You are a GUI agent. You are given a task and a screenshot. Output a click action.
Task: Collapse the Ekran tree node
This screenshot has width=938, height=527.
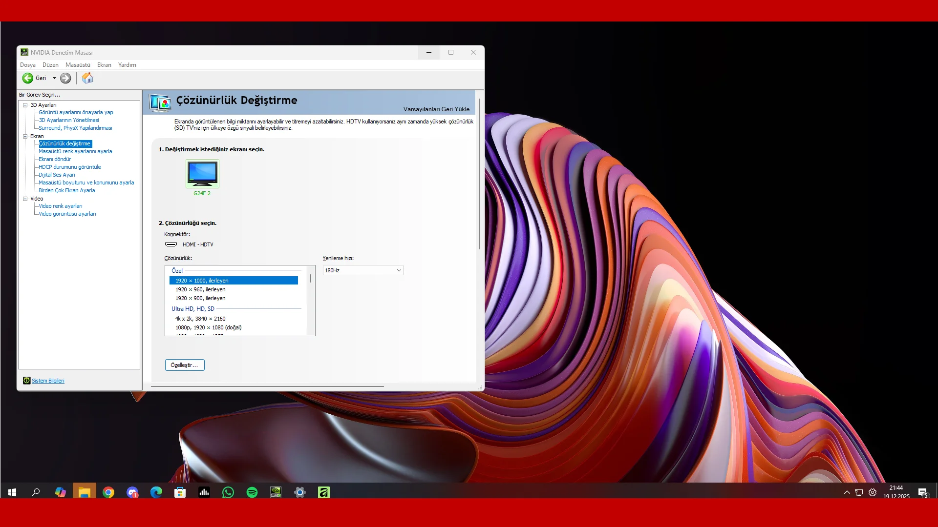25,136
